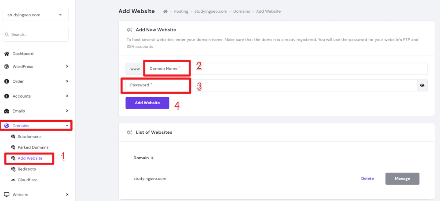This screenshot has height=201, width=440.
Task: Click gears icon beside List of Websites
Action: (x=129, y=132)
